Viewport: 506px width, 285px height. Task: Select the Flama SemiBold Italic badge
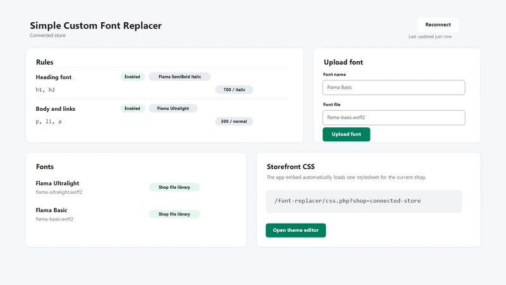(180, 77)
